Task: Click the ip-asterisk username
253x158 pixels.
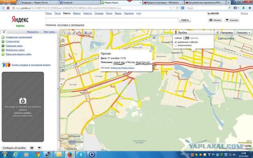Action: (x=213, y=13)
